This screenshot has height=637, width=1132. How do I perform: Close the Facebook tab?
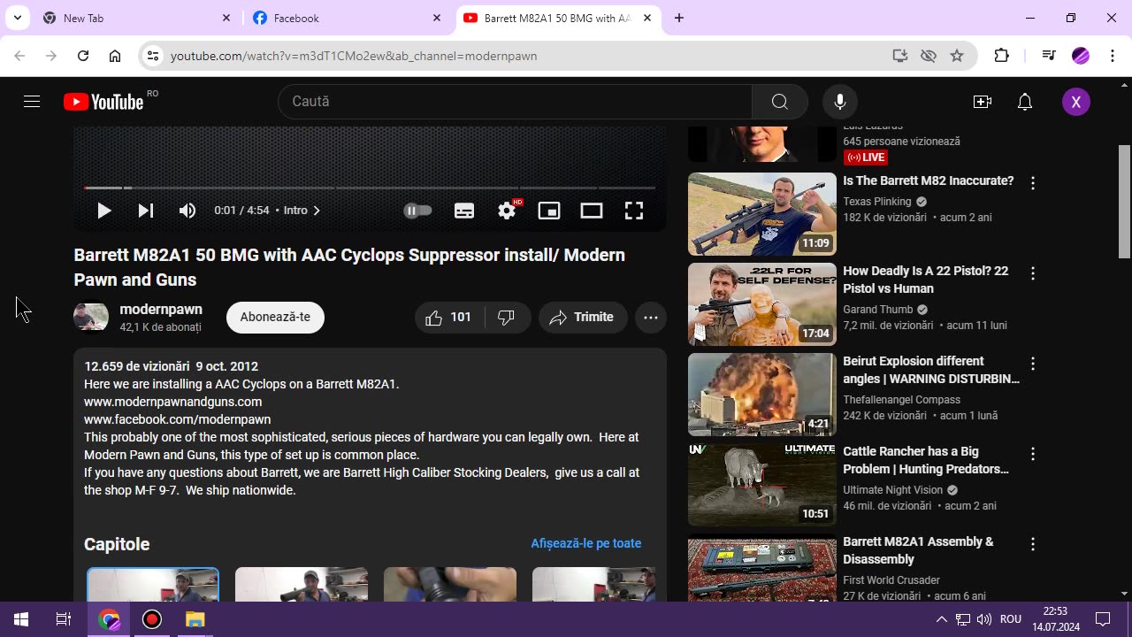[437, 18]
